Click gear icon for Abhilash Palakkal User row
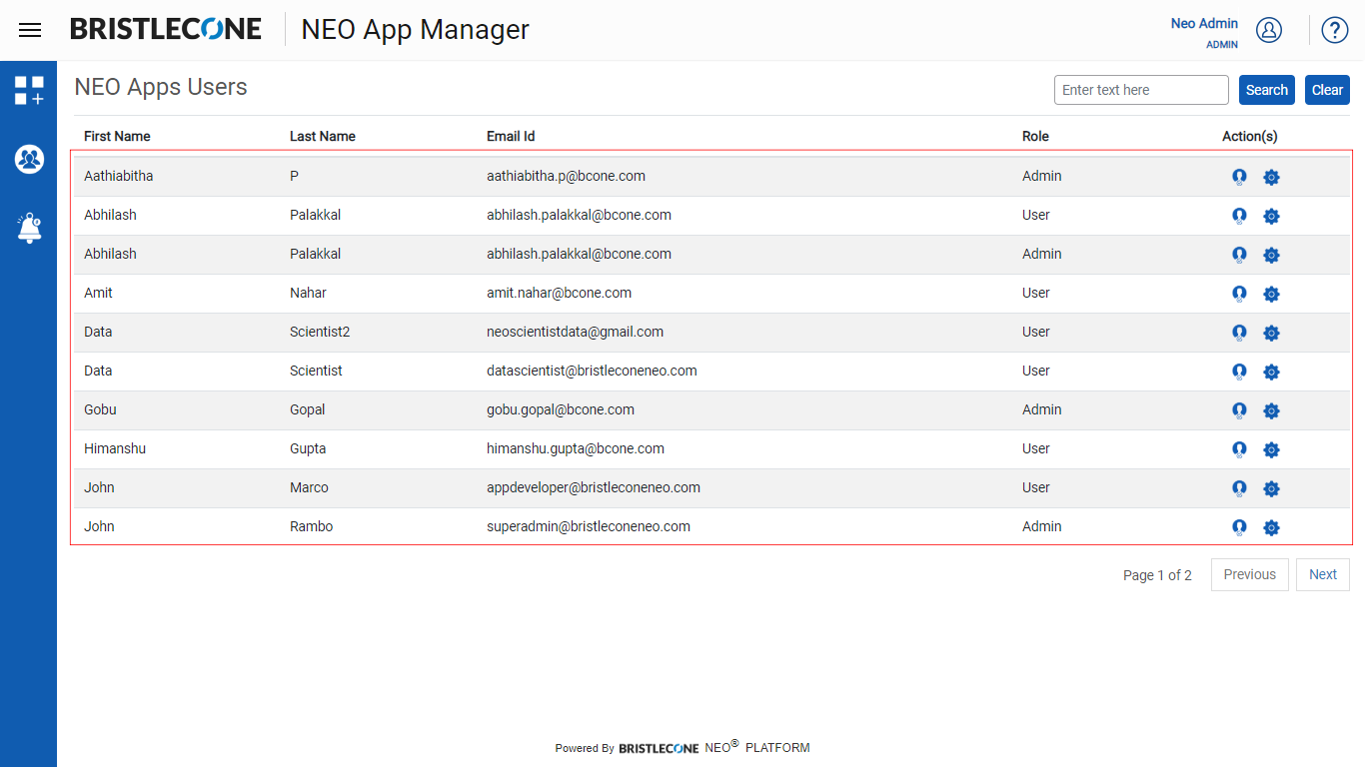 pos(1271,216)
